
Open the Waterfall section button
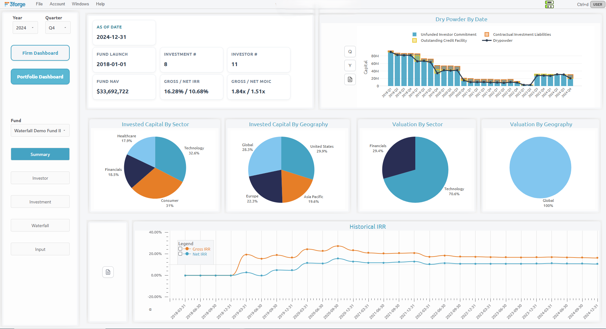40,226
